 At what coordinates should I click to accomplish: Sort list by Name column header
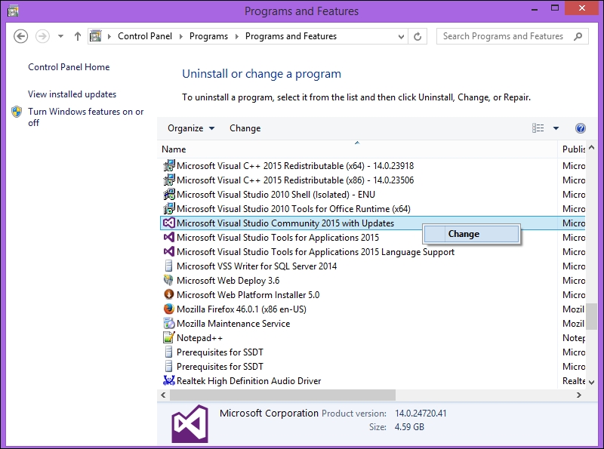point(357,149)
